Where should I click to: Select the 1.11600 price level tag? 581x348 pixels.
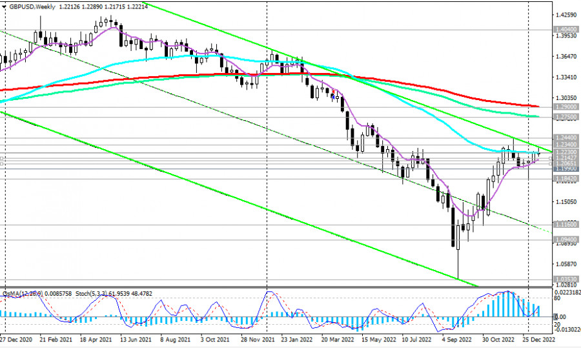(566, 224)
